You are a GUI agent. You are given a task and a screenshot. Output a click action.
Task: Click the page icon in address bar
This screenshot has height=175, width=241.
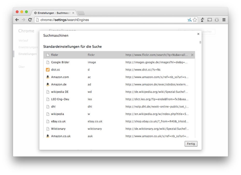click(37, 20)
